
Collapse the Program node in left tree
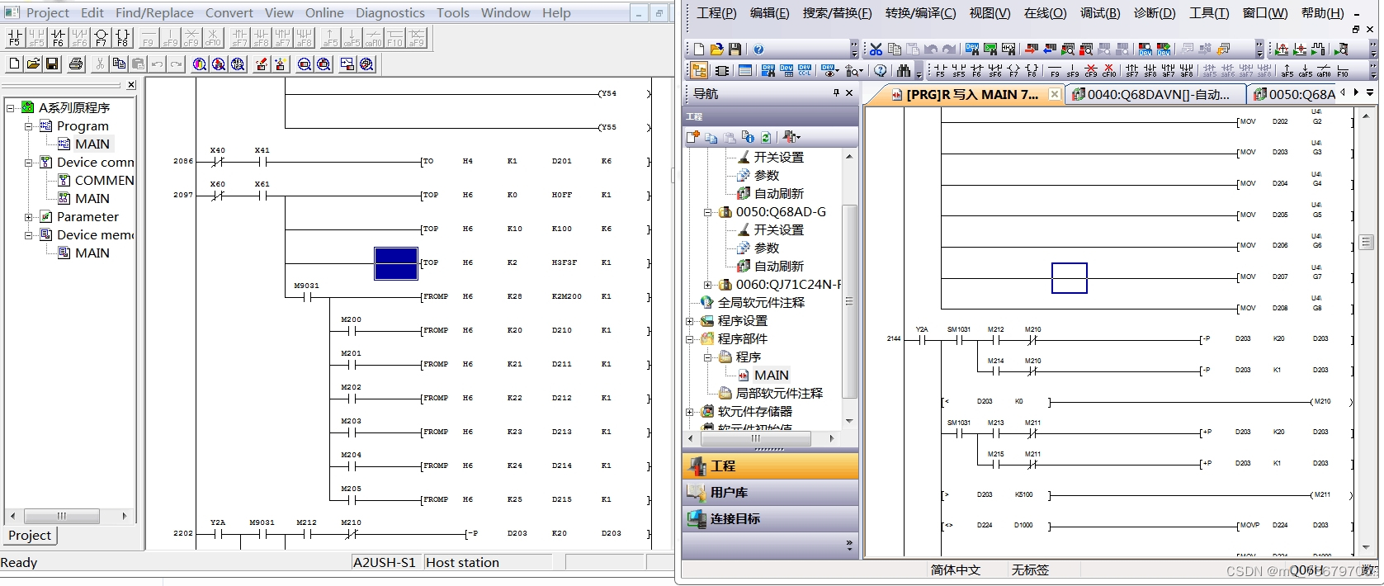[x=29, y=125]
